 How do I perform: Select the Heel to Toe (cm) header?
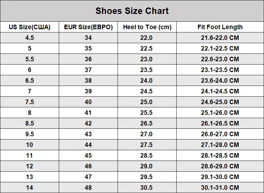pos(147,27)
